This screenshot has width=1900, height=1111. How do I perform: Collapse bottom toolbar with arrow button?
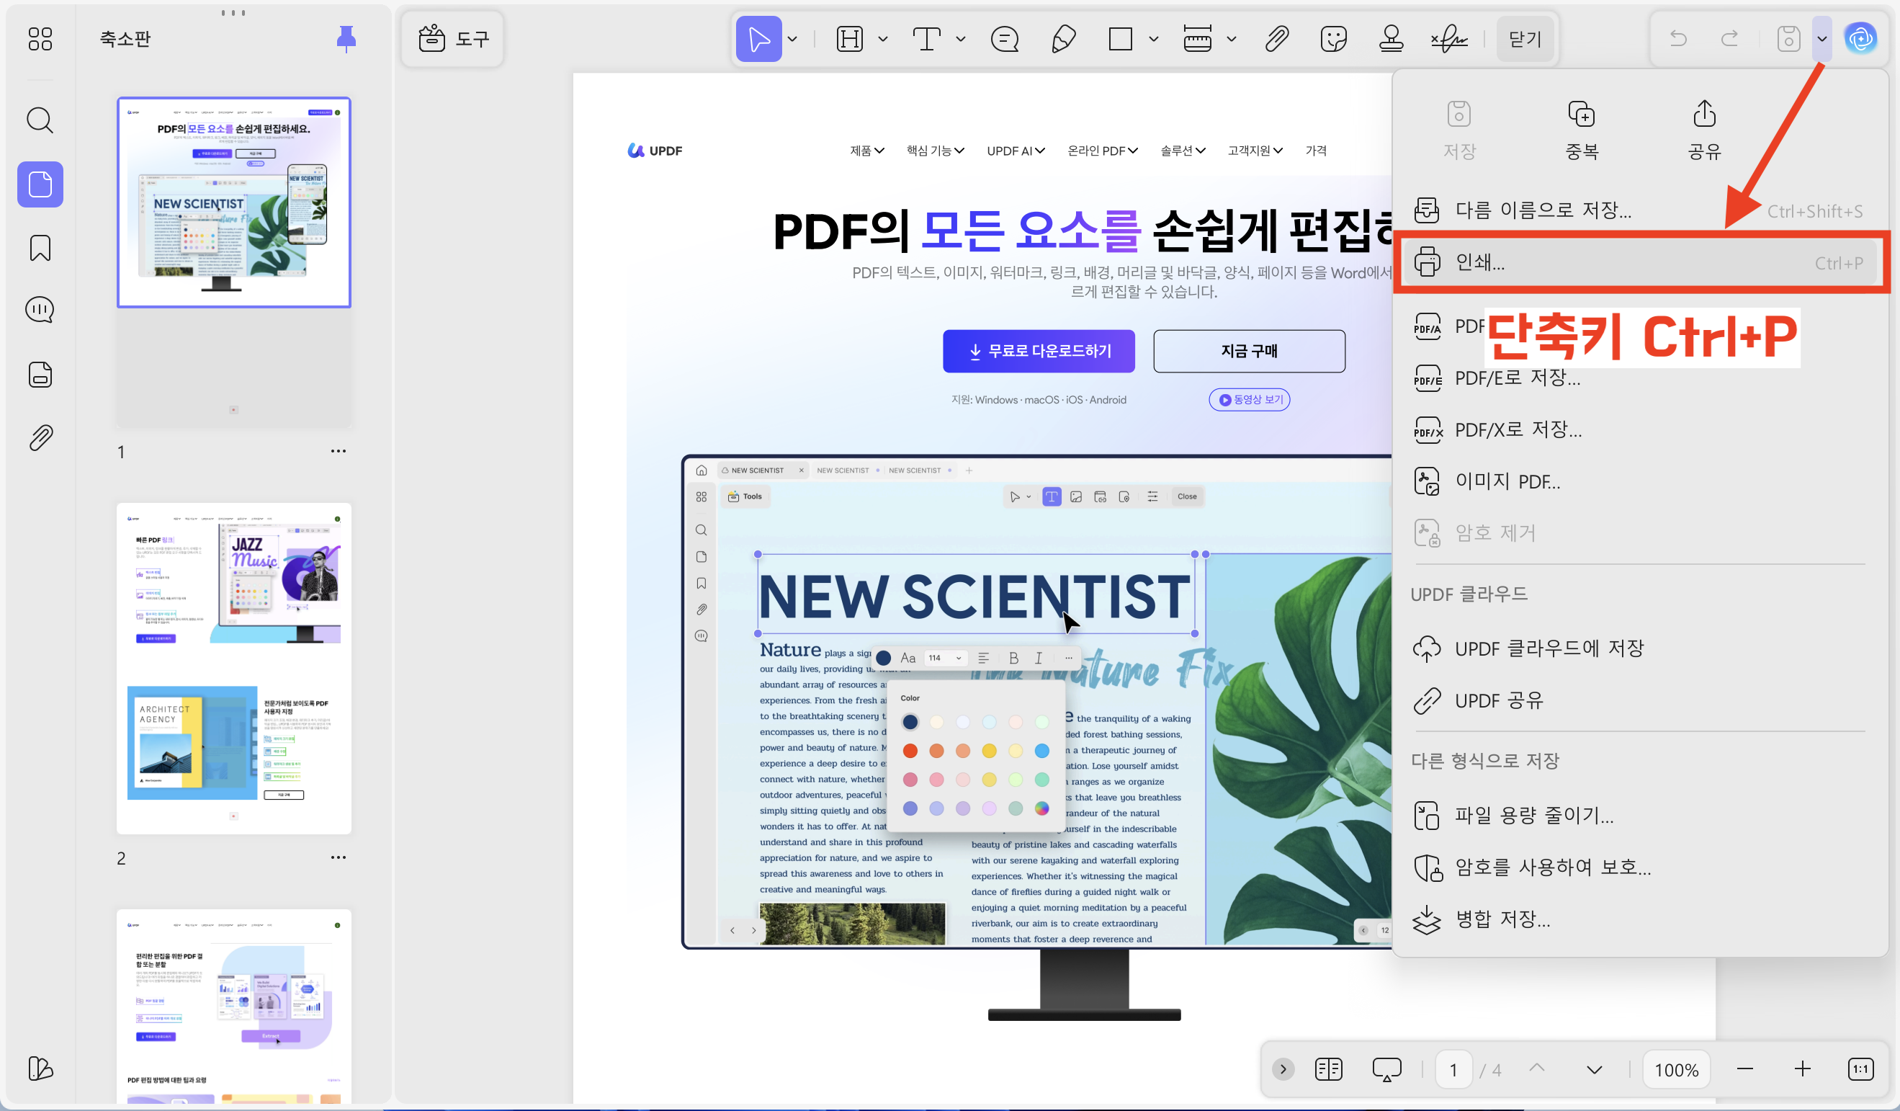pyautogui.click(x=1283, y=1068)
